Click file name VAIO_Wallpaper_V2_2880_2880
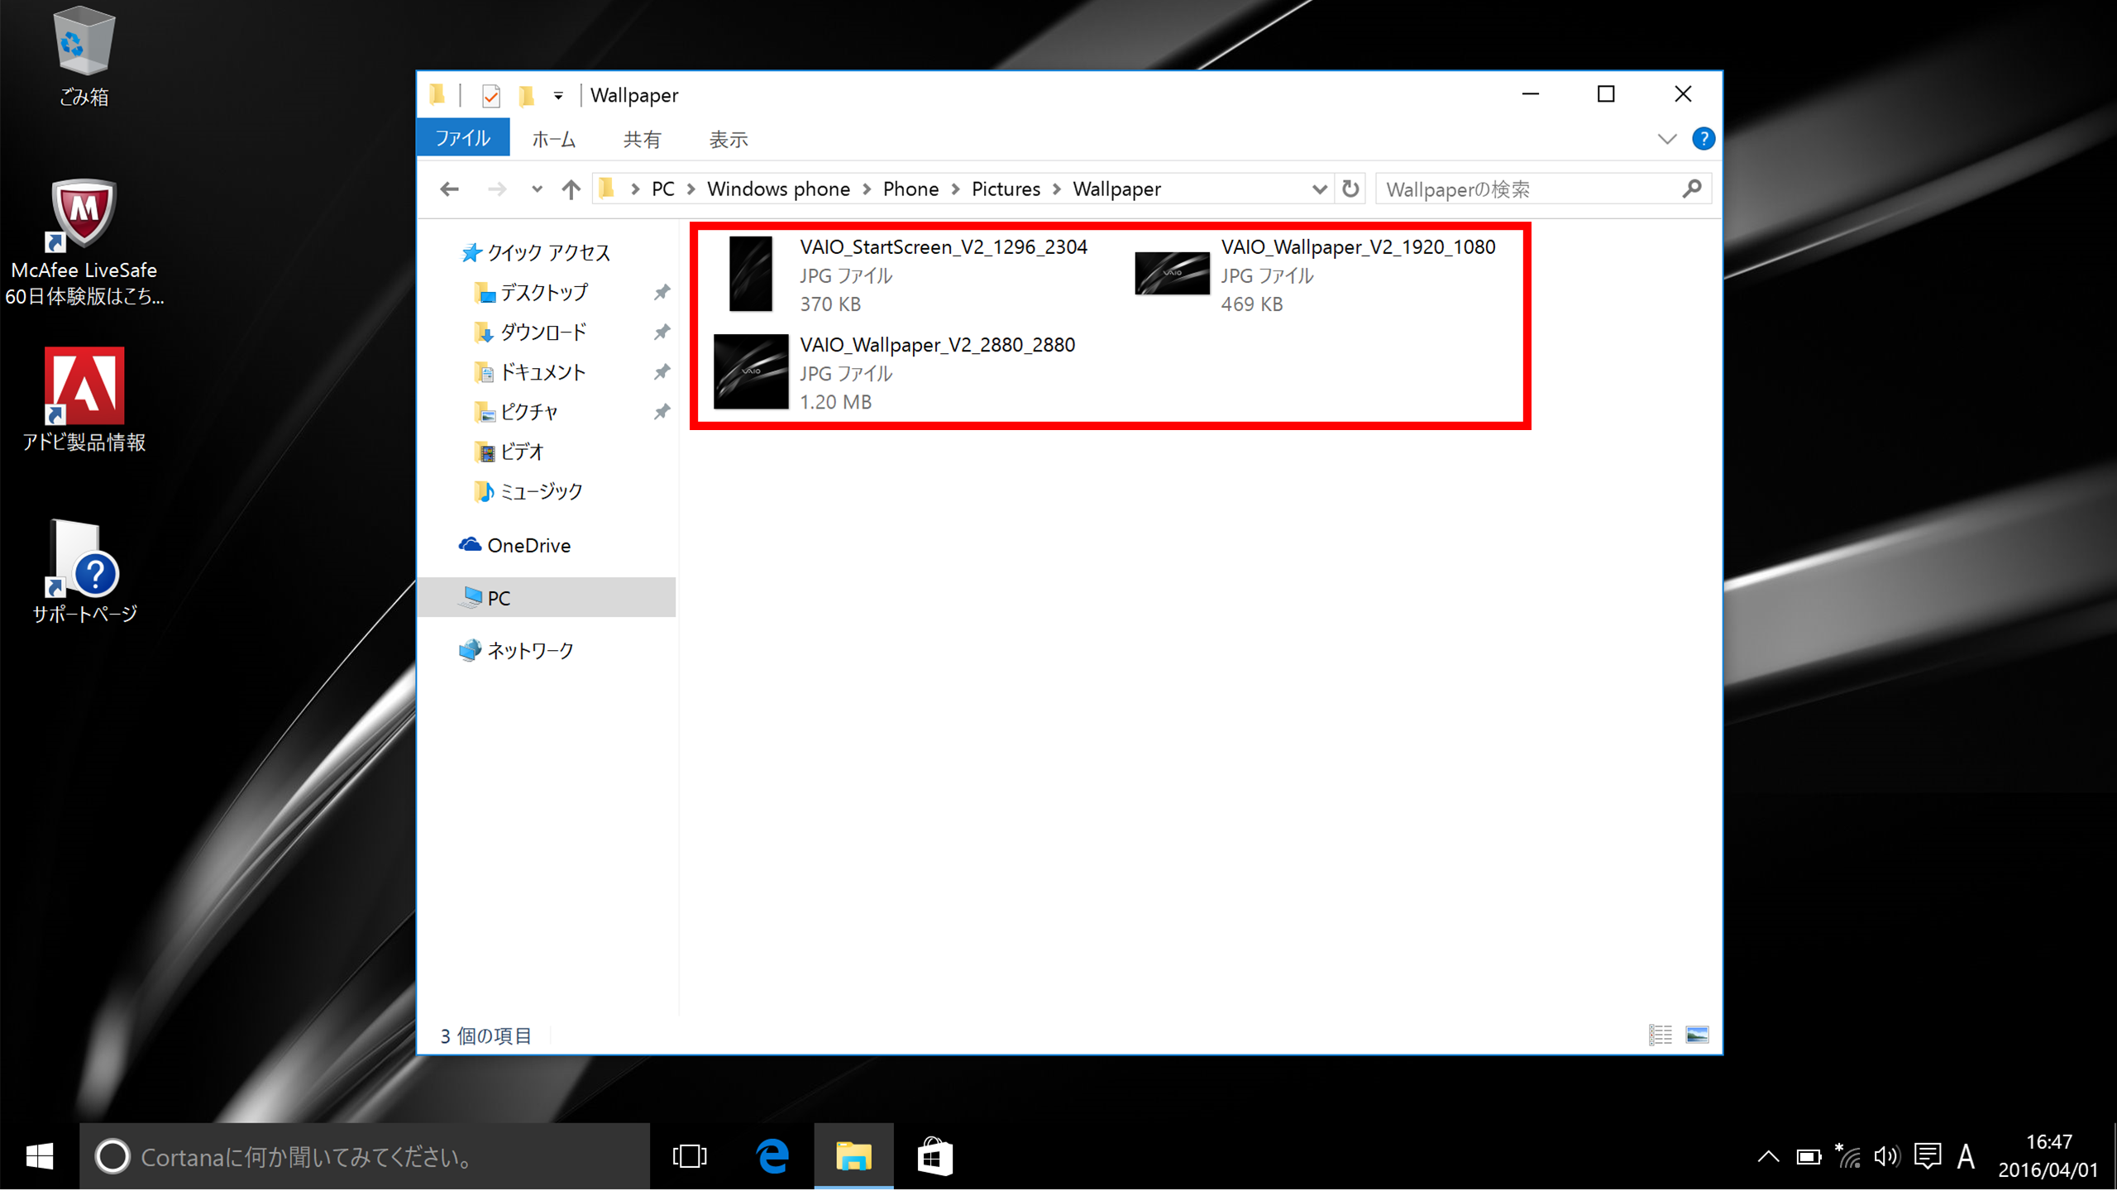 (937, 344)
